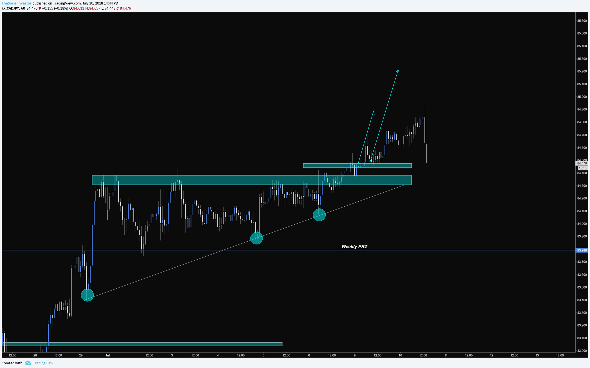Viewport: 590px width, 368px height.
Task: Click the 84.300 price axis label
Action: click(x=582, y=186)
